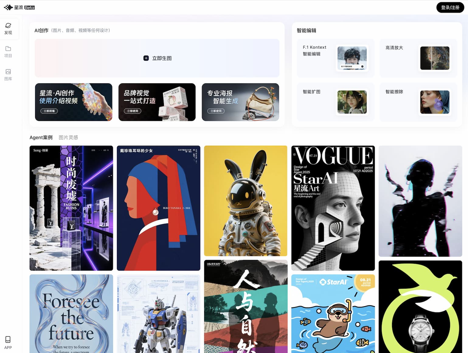Open the 品牌视觉 一站式打造 banner

(x=157, y=102)
